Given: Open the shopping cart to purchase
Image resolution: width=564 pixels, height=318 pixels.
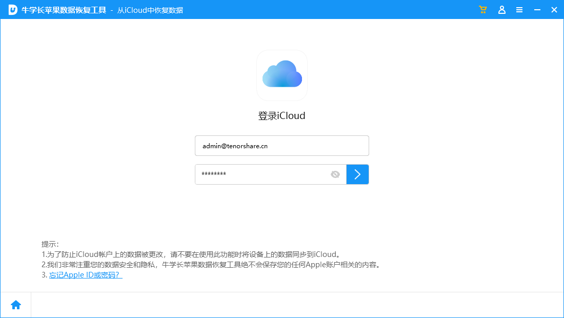Looking at the screenshot, I should point(482,9).
